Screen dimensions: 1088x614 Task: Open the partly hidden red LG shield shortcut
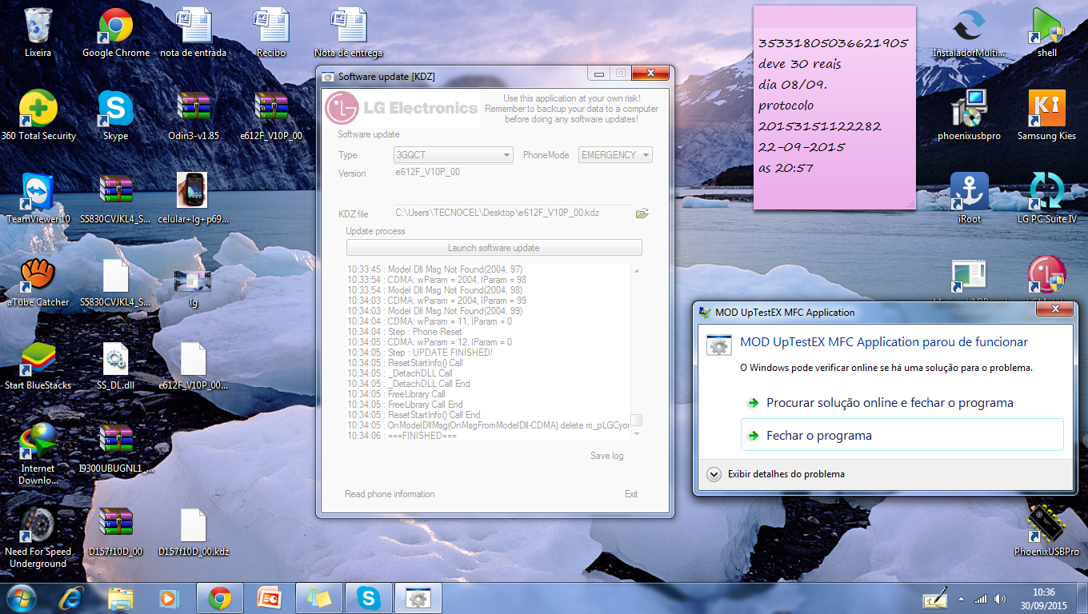click(1047, 276)
